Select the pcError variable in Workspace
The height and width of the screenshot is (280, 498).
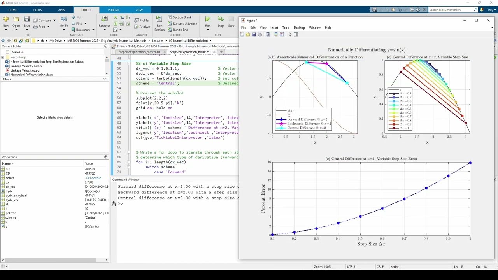(11, 213)
